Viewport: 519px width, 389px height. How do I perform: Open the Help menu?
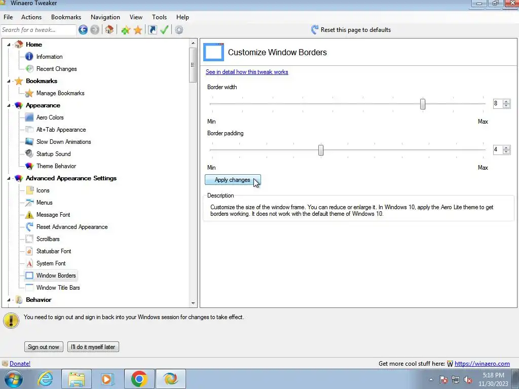click(x=182, y=17)
